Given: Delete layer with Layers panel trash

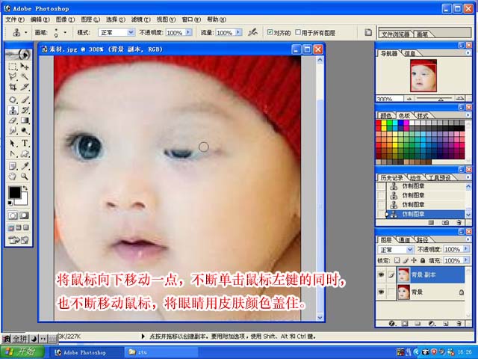Looking at the screenshot, I should point(459,323).
